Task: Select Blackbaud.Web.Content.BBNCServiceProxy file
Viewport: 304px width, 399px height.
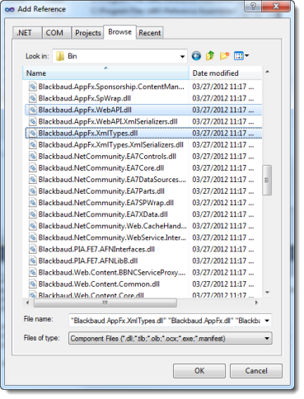Action: [112, 272]
